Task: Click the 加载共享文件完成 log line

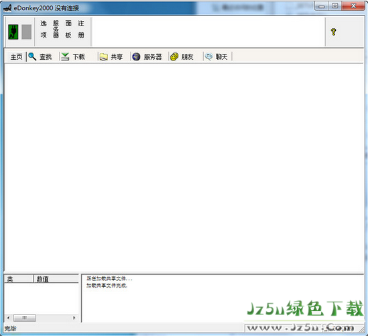Action: coord(107,286)
